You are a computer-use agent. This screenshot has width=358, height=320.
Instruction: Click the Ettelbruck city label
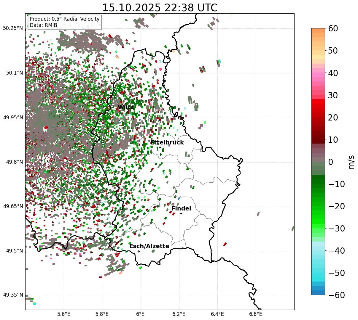click(x=167, y=143)
